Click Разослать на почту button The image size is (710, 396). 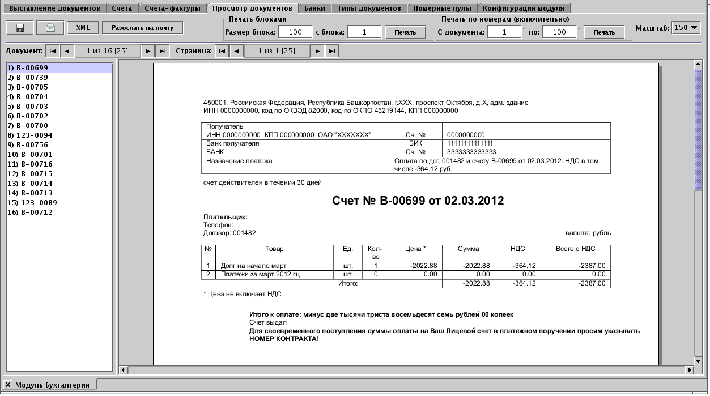[x=142, y=28]
